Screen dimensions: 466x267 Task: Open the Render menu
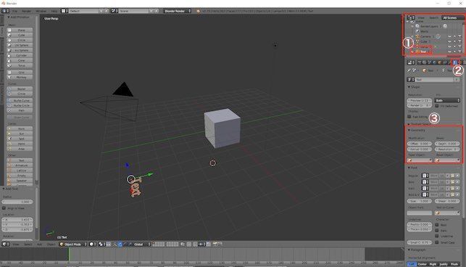(x=26, y=11)
